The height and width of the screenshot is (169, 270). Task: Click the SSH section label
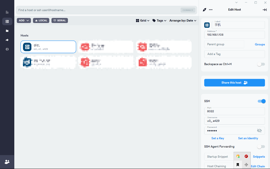[207, 101]
